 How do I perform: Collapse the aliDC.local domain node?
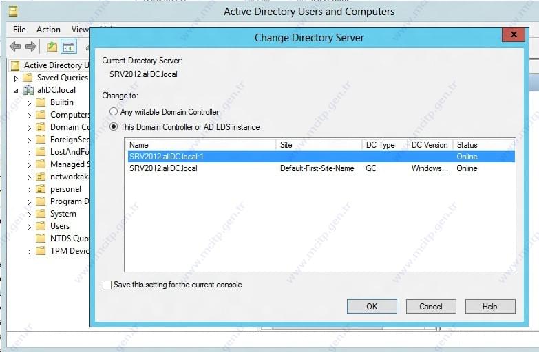(x=16, y=91)
